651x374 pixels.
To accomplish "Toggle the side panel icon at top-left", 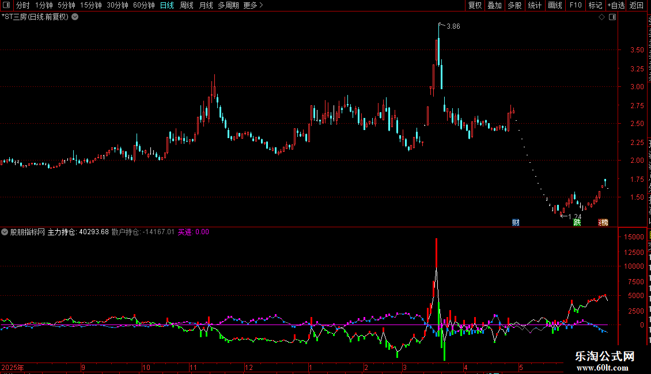I will point(6,5).
